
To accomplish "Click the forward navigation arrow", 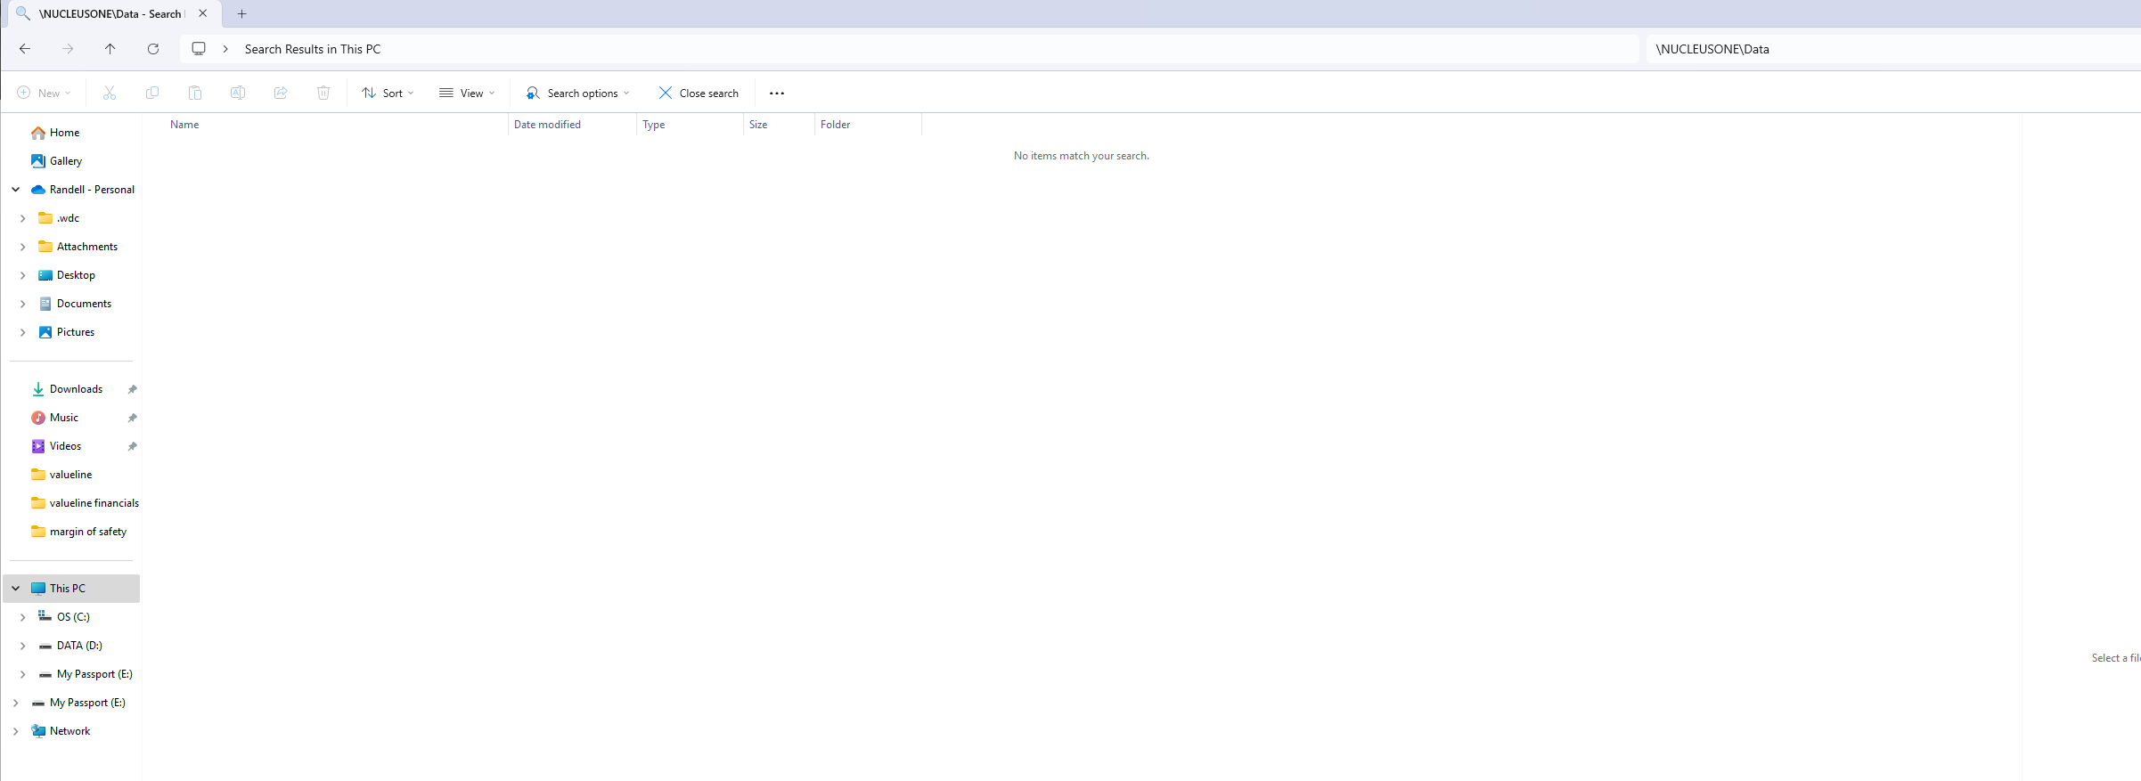I will tap(68, 49).
